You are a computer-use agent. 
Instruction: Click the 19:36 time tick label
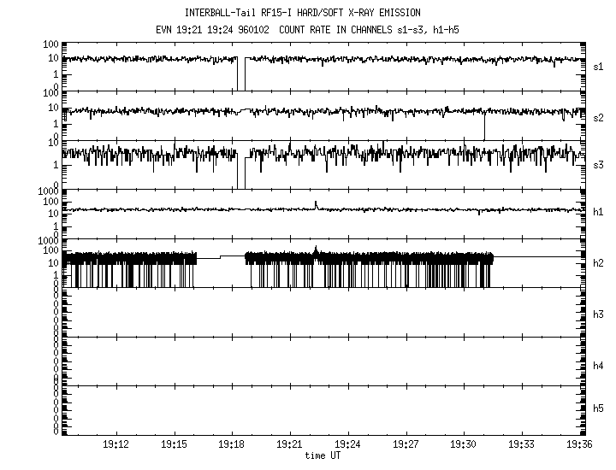[x=578, y=445]
